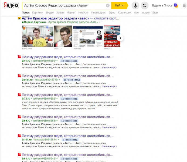Click the red favicon of the 72.ru result
The width and height of the screenshot is (187, 162).
click(x=19, y=95)
